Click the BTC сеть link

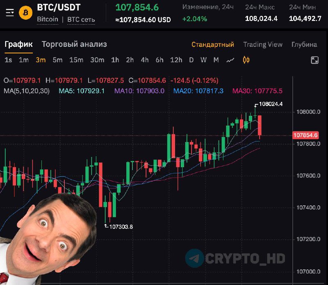click(81, 19)
